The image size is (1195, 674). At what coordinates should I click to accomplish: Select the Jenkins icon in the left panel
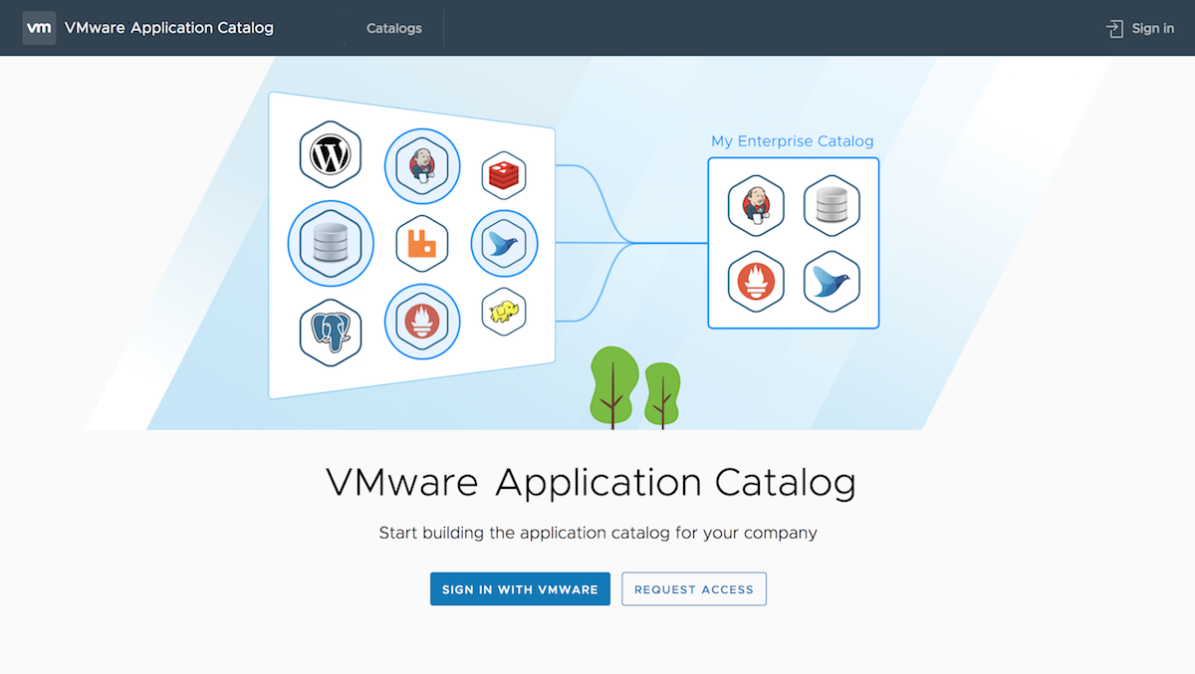422,166
